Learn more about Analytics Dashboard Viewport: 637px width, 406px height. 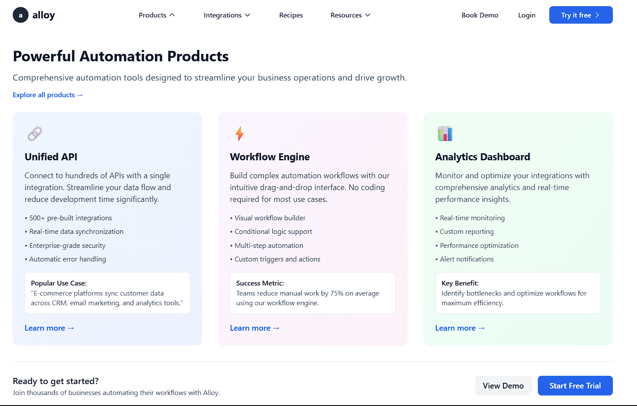click(x=460, y=328)
